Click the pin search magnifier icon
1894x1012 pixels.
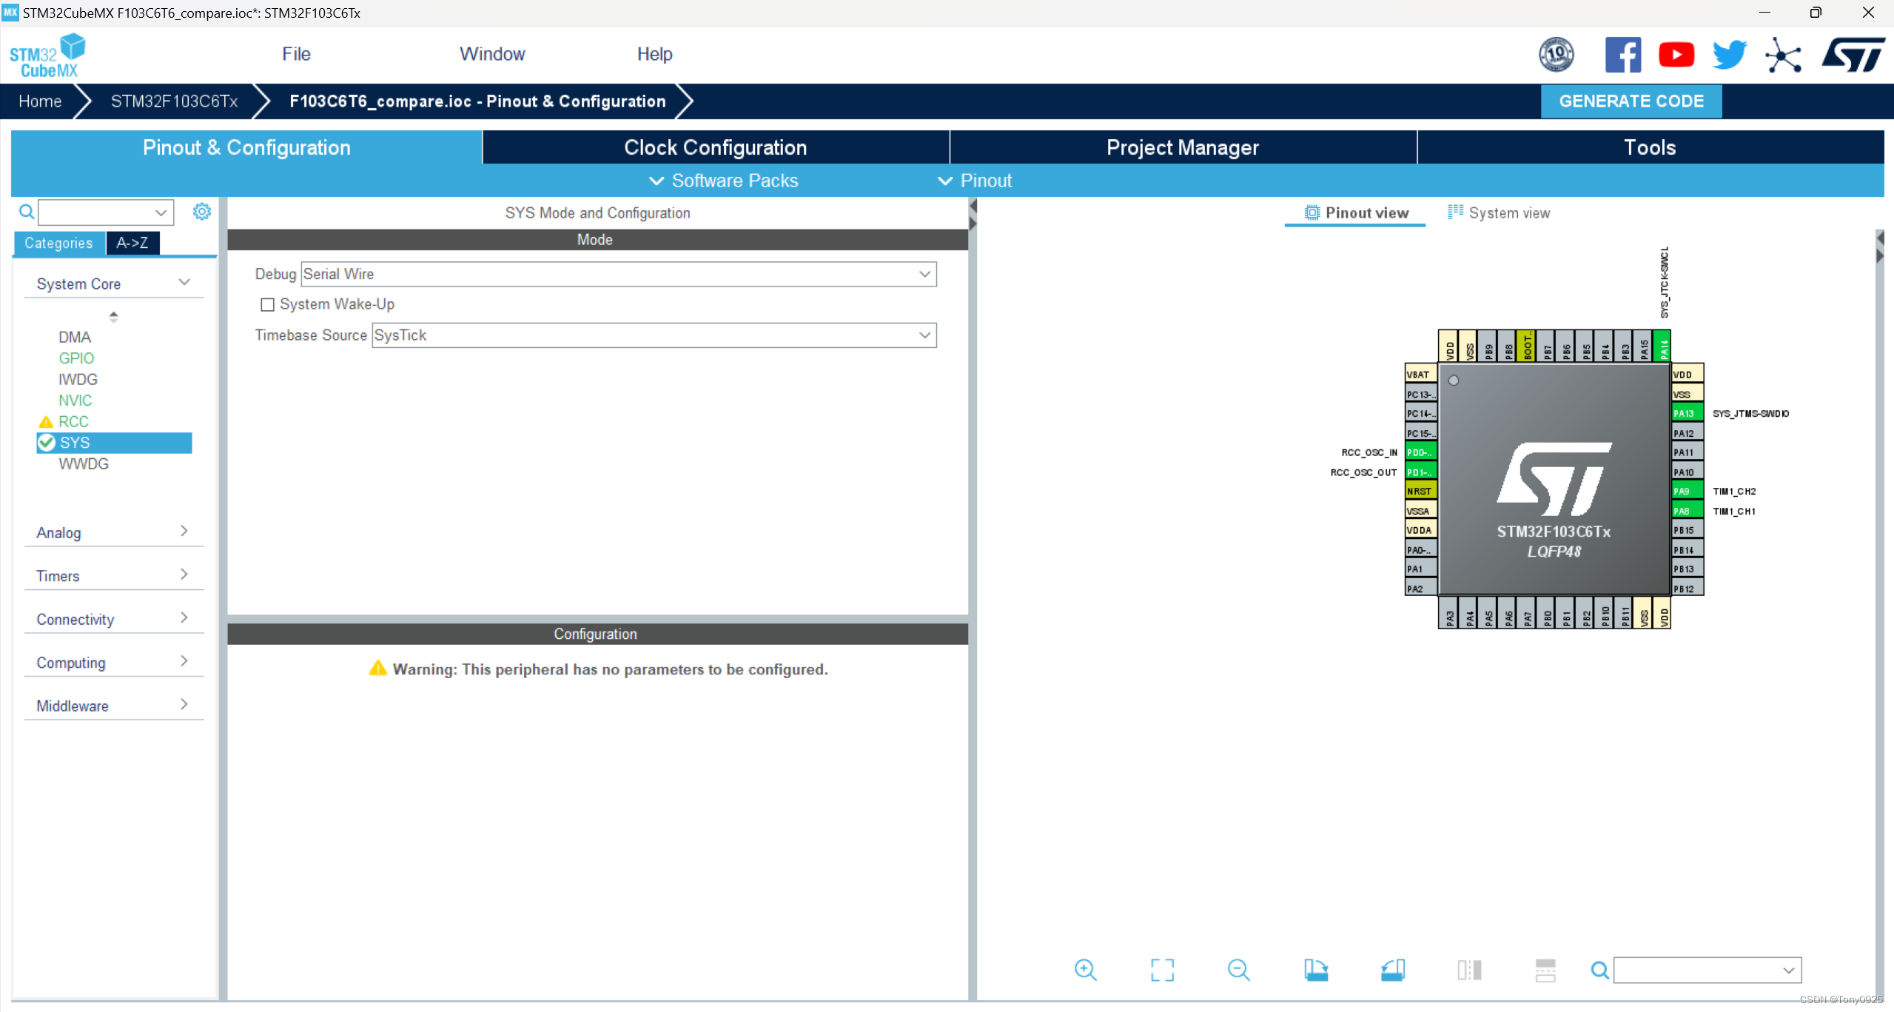(x=1599, y=970)
